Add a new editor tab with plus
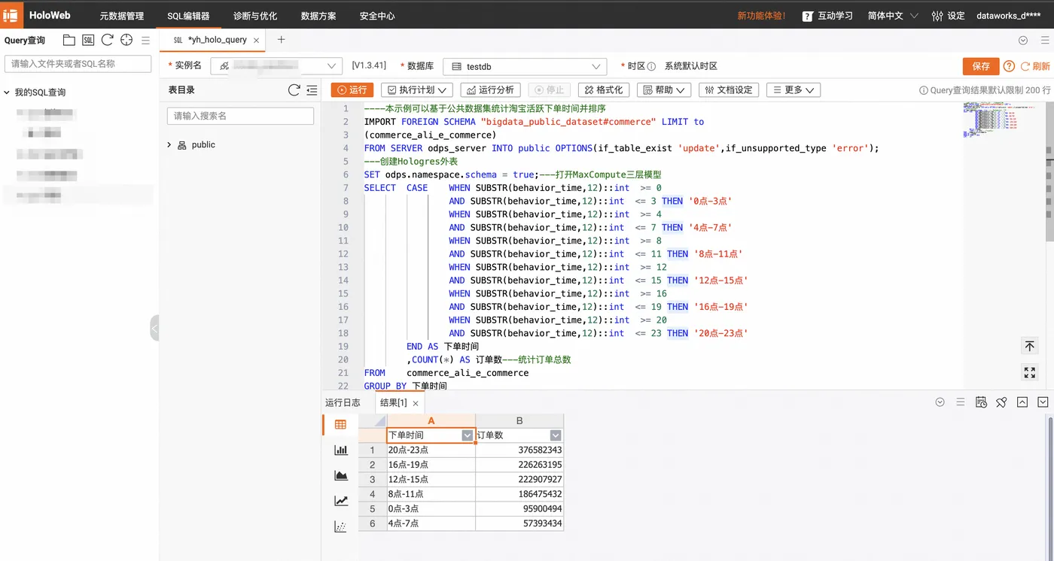The height and width of the screenshot is (561, 1054). (x=281, y=39)
